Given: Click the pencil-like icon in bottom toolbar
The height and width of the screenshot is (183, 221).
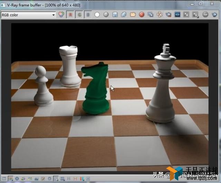Looking at the screenshot, I should click(43, 179).
